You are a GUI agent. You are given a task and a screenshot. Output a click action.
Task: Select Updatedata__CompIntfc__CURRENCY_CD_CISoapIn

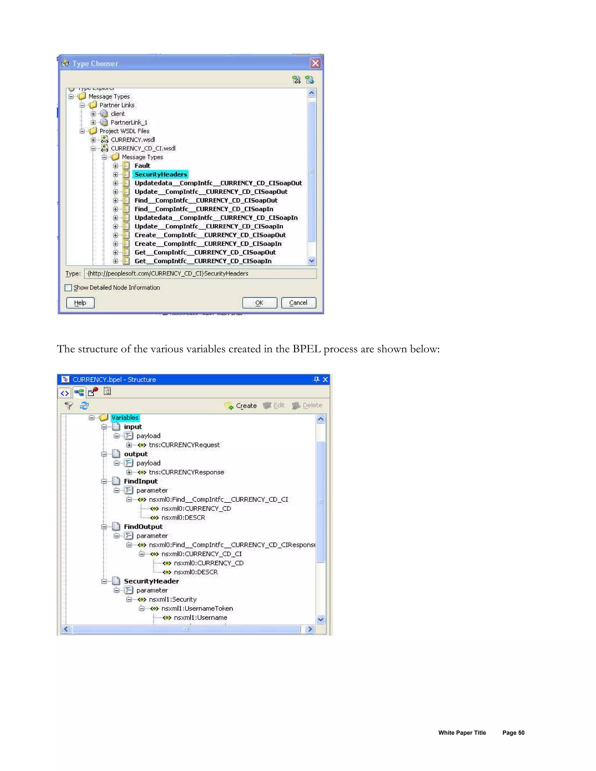216,217
